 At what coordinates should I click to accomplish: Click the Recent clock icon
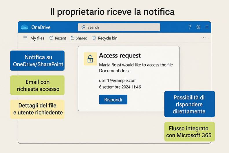pyautogui.click(x=51, y=38)
